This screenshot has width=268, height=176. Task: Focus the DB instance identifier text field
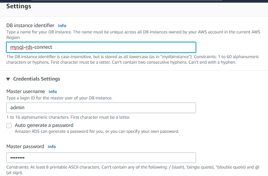[x=101, y=47]
